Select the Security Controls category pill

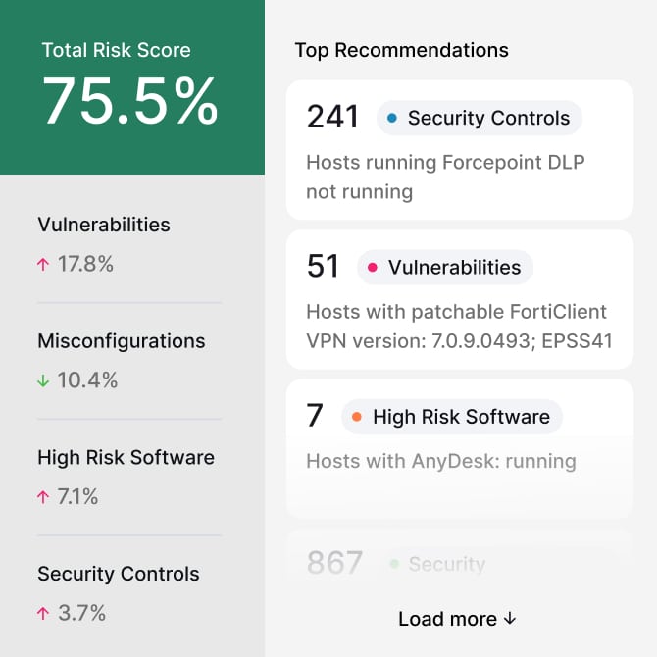click(479, 118)
